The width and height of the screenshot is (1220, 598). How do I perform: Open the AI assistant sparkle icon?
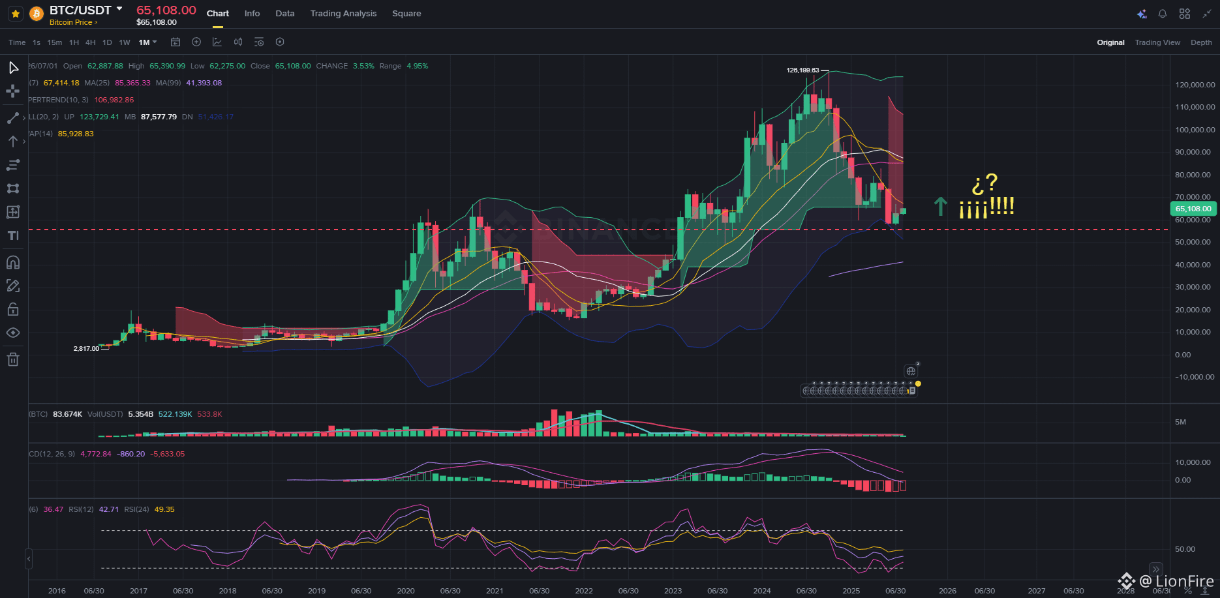1142,14
